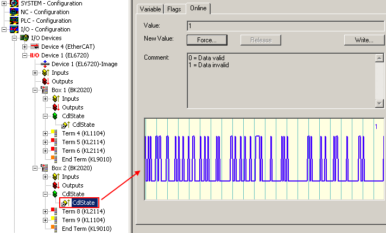This screenshot has width=386, height=233.
Task: Collapse Box 1 (BK2020) node
Action: pos(35,90)
